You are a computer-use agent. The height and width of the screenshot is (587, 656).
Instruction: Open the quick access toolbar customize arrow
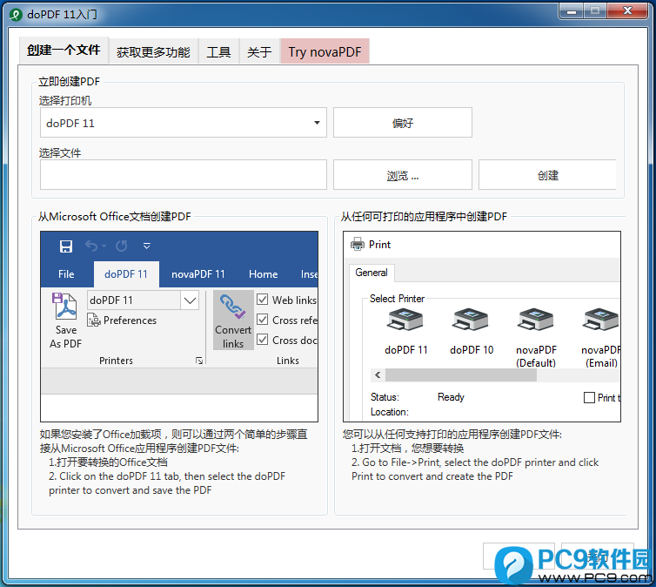pos(147,246)
